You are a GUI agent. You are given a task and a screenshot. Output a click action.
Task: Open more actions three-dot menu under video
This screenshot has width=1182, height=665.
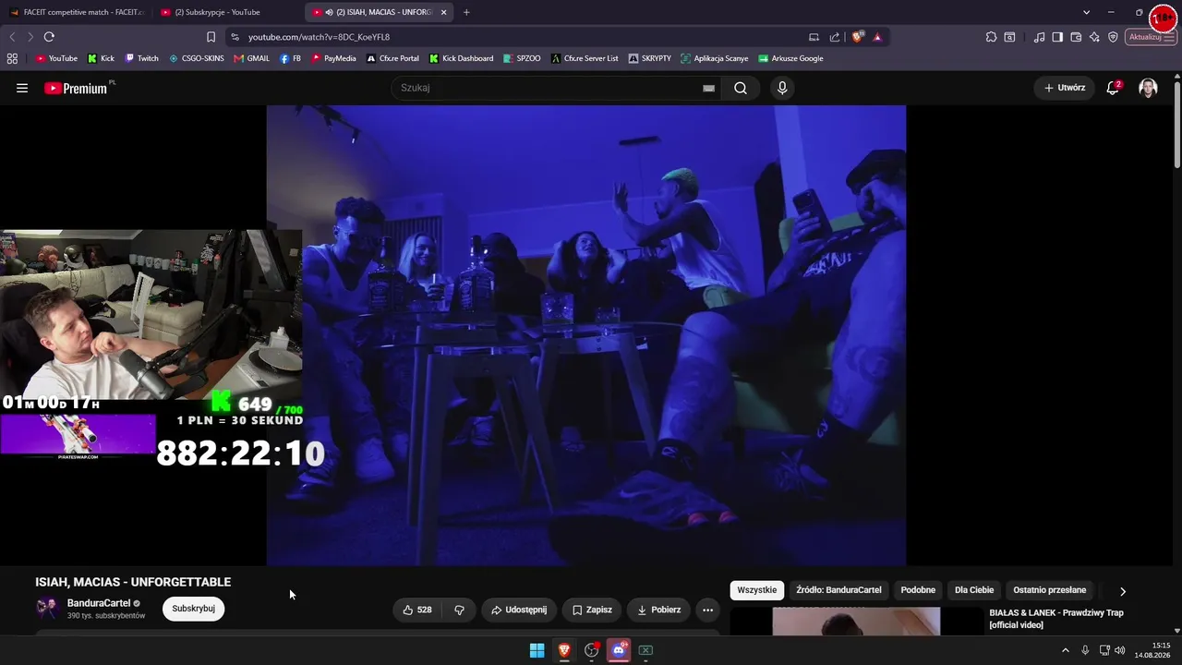click(707, 610)
